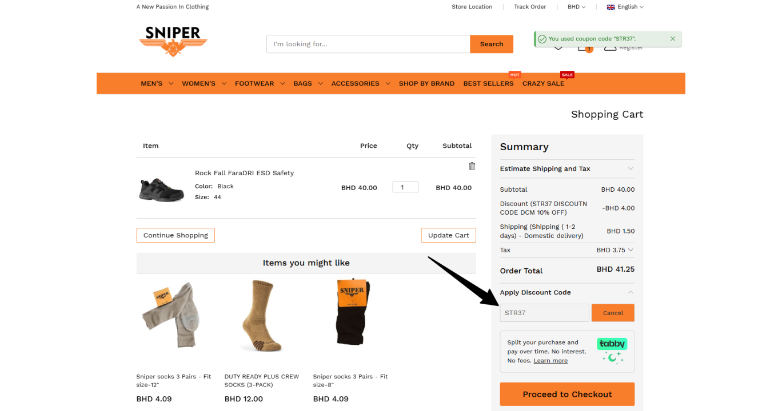Expand the BAGS menu
The image size is (782, 411).
[x=308, y=83]
